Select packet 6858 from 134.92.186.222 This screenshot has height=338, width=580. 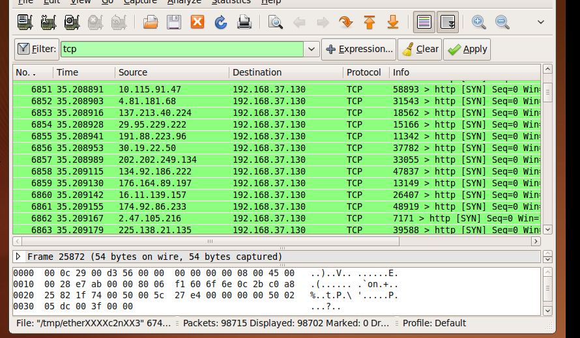tap(277, 171)
